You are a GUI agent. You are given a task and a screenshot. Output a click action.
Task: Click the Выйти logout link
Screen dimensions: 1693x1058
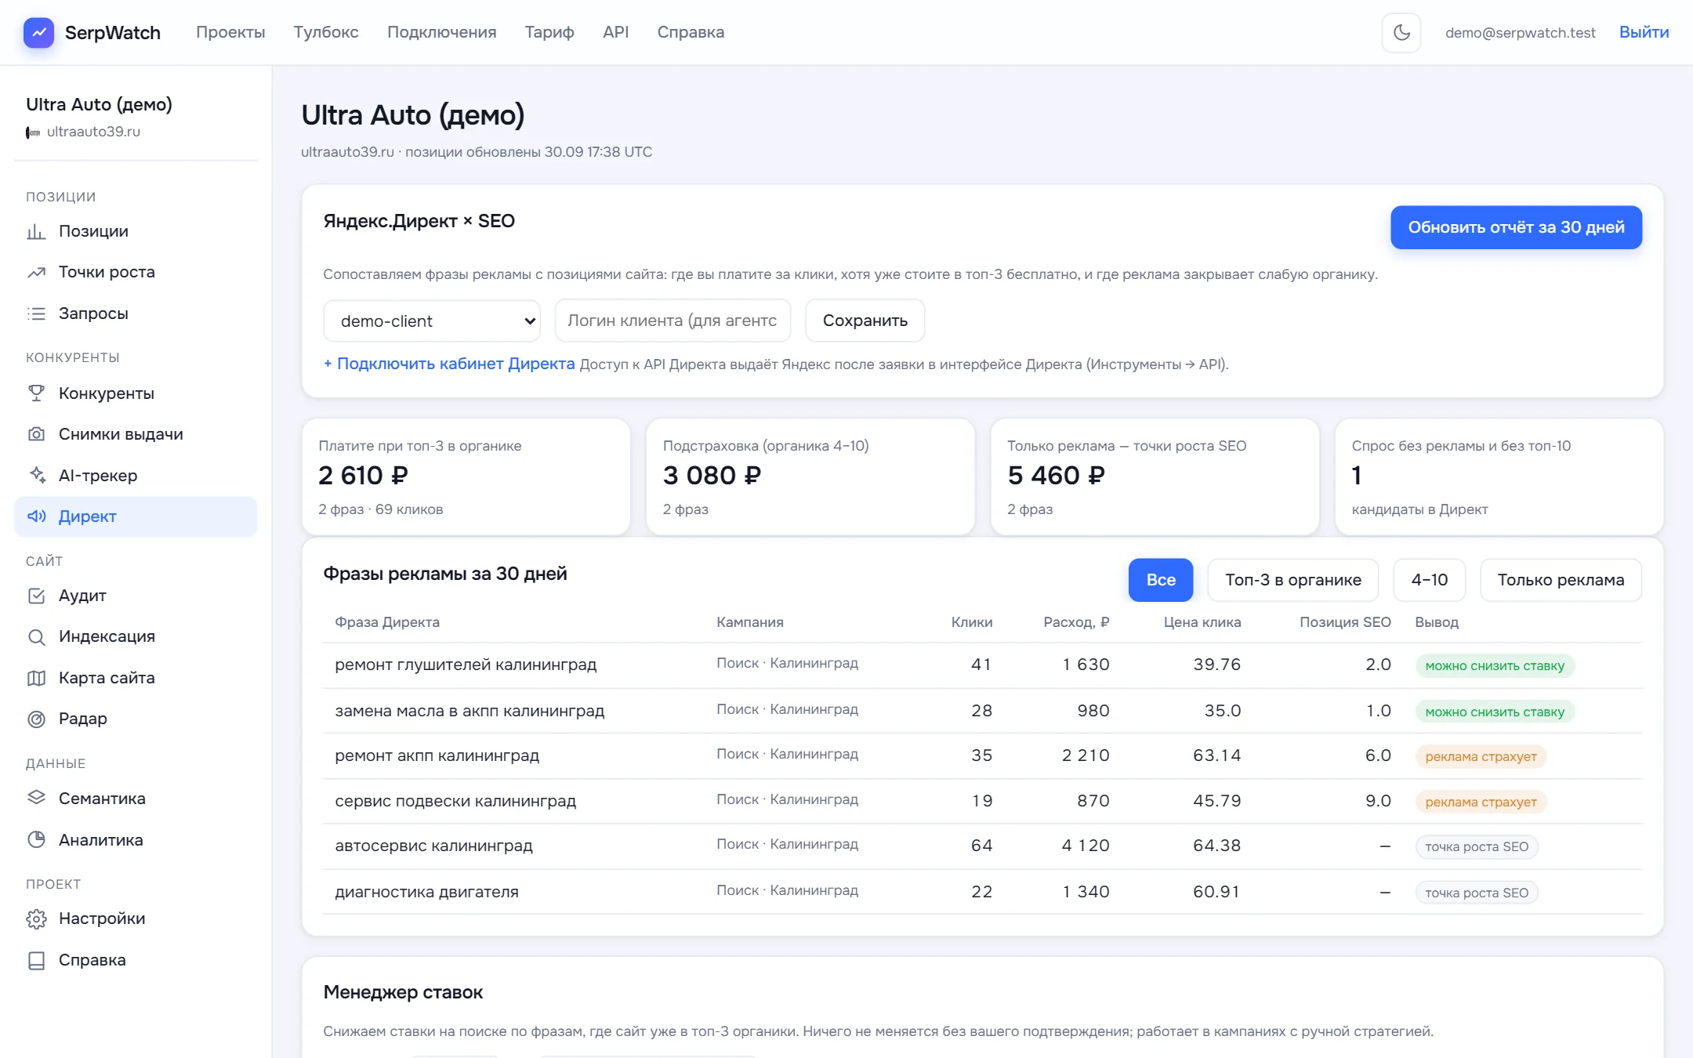point(1644,32)
